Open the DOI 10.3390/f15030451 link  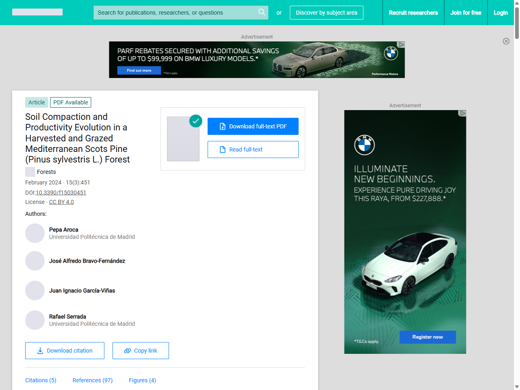61,193
